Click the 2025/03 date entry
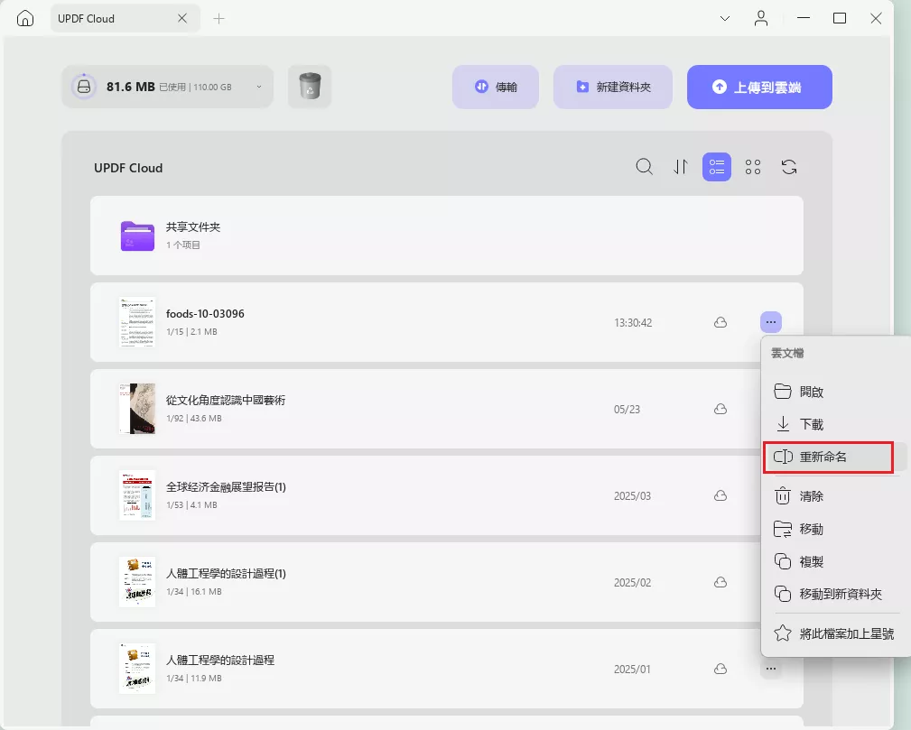The image size is (911, 730). pos(632,495)
